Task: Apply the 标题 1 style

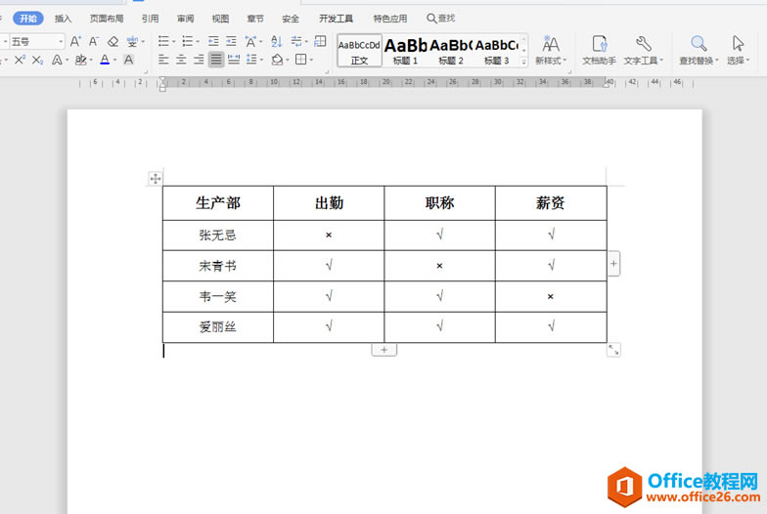Action: (405, 51)
